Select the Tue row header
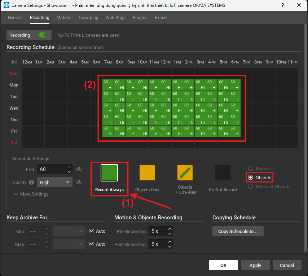Viewport: 308px width, 276px height. (14, 96)
